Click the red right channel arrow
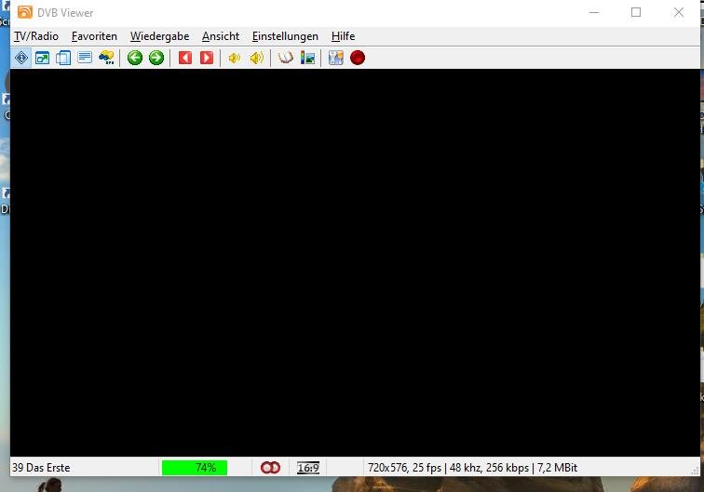This screenshot has width=704, height=492. [207, 58]
